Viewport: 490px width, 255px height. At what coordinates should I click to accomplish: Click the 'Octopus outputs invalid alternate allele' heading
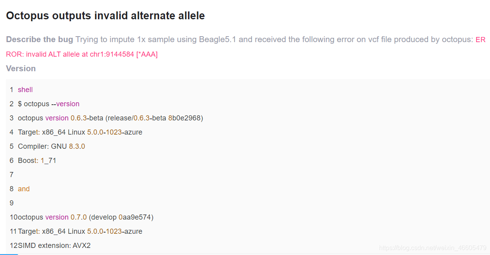pyautogui.click(x=105, y=16)
